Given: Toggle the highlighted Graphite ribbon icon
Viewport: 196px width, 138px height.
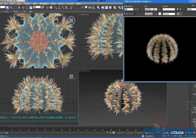Looking at the screenshot, I should (x=103, y=8).
